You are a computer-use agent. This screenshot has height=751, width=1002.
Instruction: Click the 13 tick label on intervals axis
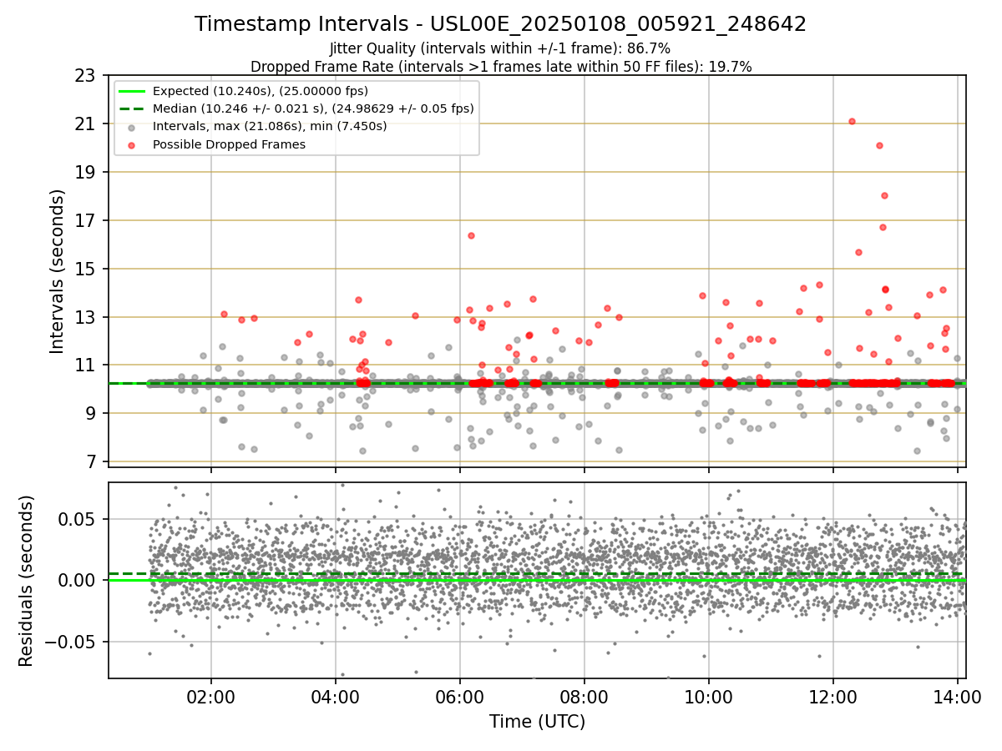point(87,318)
